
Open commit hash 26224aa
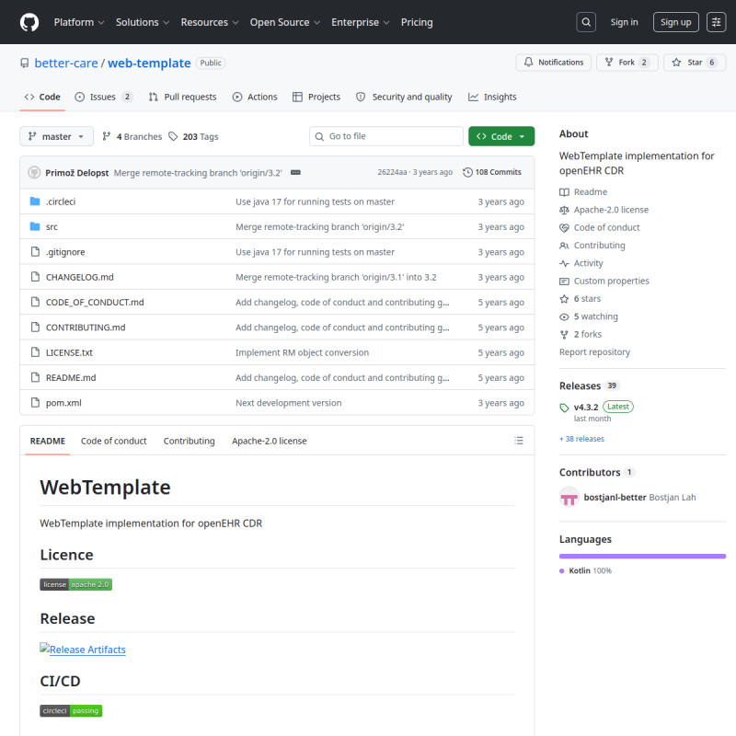(392, 172)
